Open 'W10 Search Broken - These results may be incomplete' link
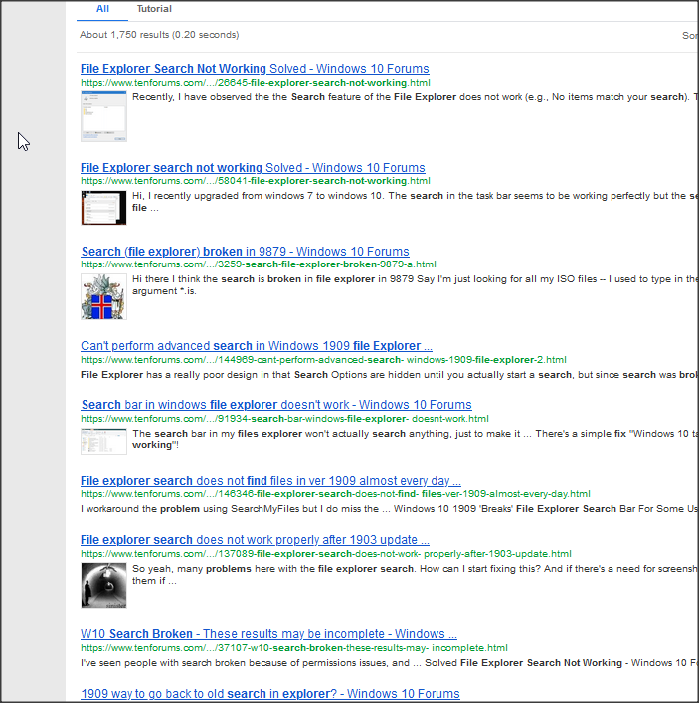This screenshot has height=703, width=699. pyautogui.click(x=268, y=634)
